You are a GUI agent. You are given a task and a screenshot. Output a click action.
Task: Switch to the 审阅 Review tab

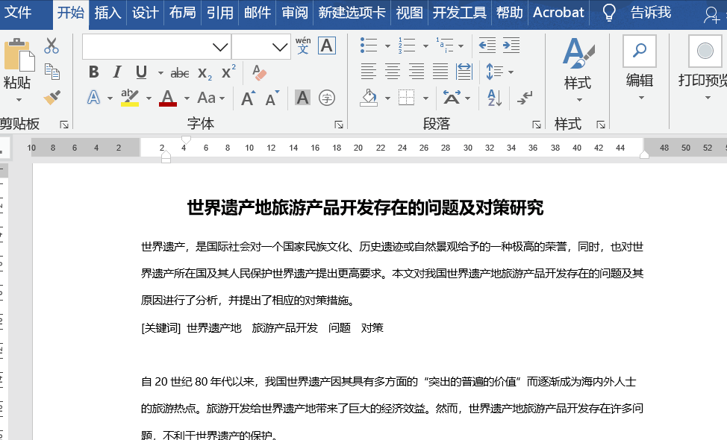pos(295,13)
